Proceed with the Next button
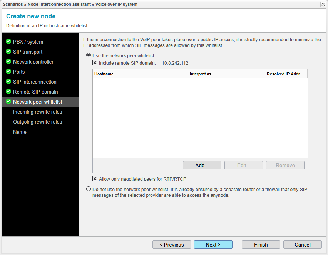 click(213, 244)
